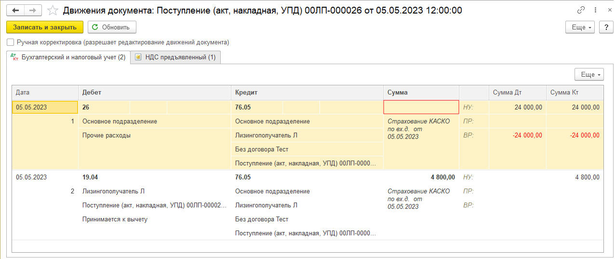The height and width of the screenshot is (259, 615).
Task: Click the empty Сумма input field
Action: (421, 107)
